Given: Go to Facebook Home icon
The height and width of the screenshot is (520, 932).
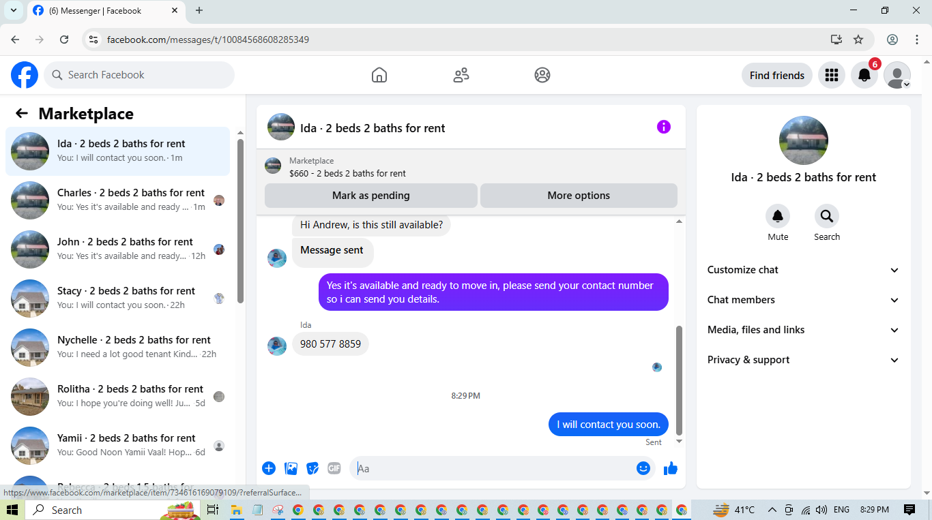Looking at the screenshot, I should 379,75.
